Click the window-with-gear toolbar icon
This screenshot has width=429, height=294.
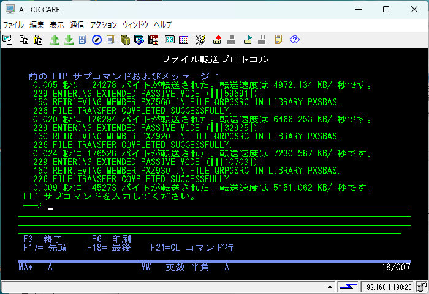click(x=139, y=40)
